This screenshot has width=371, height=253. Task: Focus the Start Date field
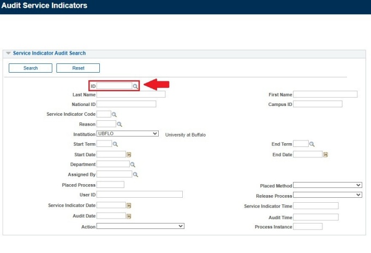coord(111,154)
